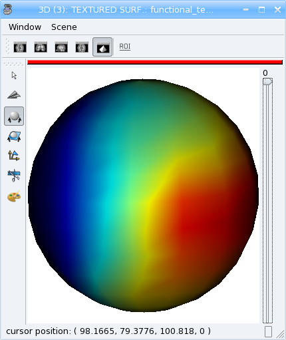Open the Scene menu
The height and width of the screenshot is (340, 286).
click(64, 27)
